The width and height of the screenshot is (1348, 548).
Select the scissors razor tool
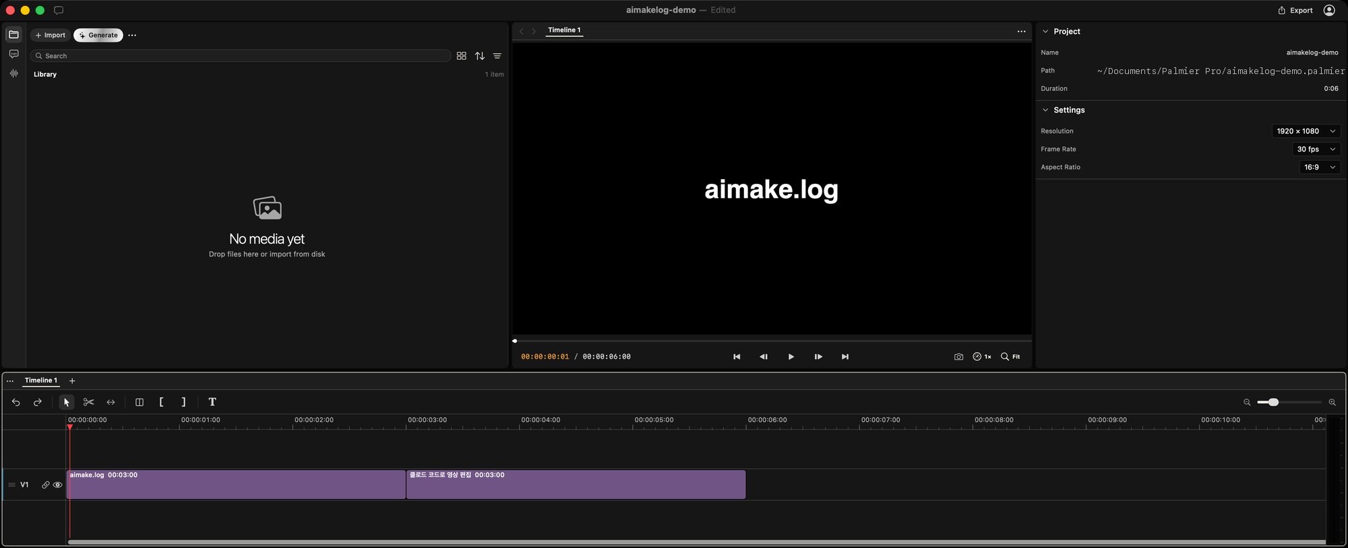coord(88,402)
